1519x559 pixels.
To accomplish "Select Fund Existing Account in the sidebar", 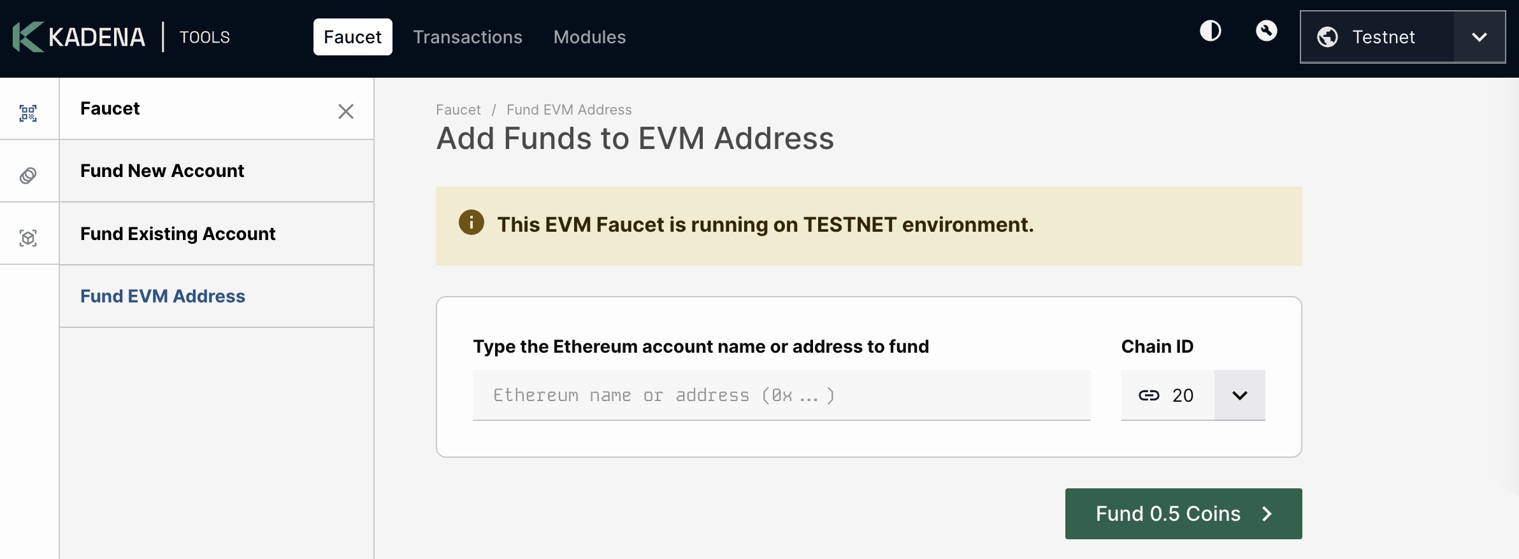I will pos(178,234).
